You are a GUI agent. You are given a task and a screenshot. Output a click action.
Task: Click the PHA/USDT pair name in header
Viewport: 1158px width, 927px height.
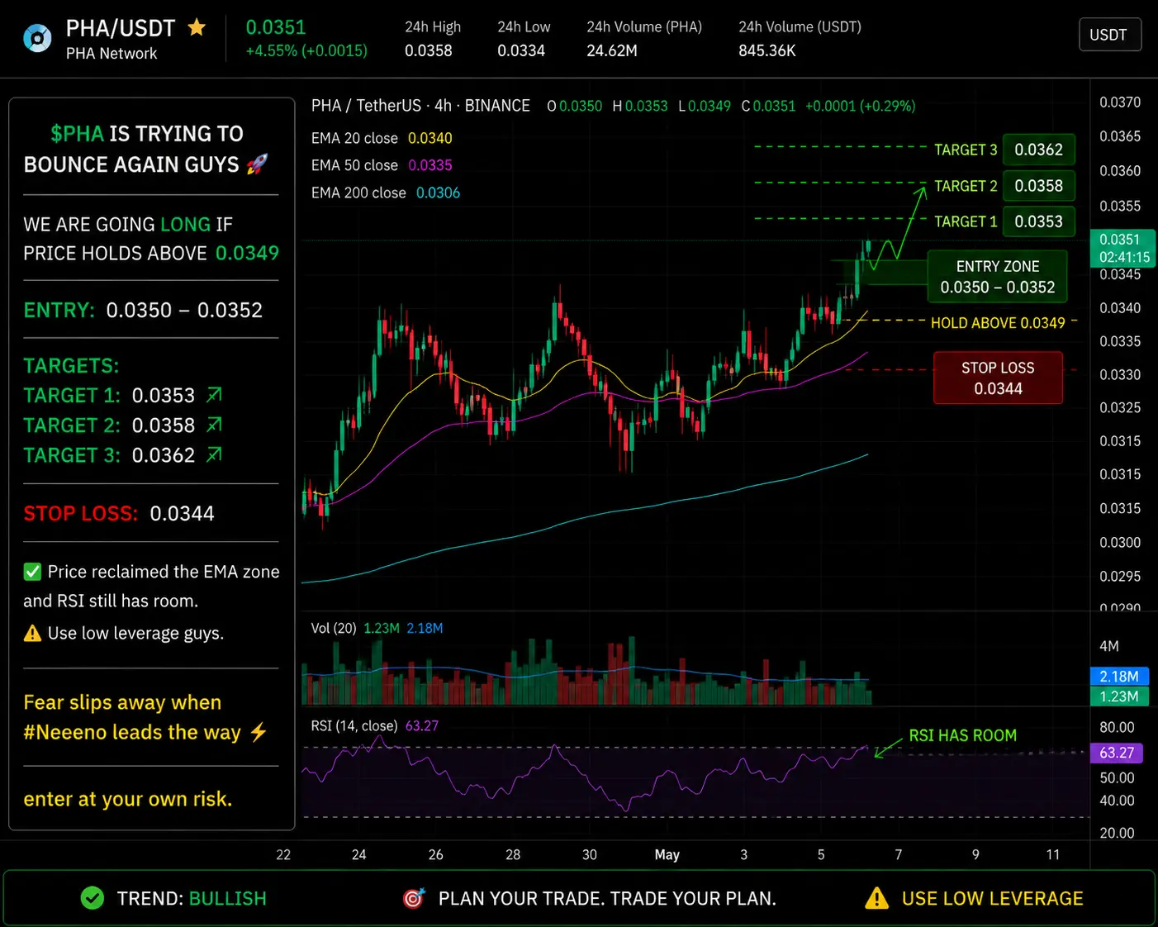(x=121, y=28)
